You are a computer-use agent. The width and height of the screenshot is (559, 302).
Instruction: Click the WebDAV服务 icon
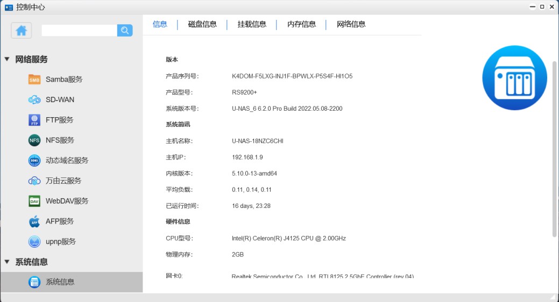click(x=34, y=201)
